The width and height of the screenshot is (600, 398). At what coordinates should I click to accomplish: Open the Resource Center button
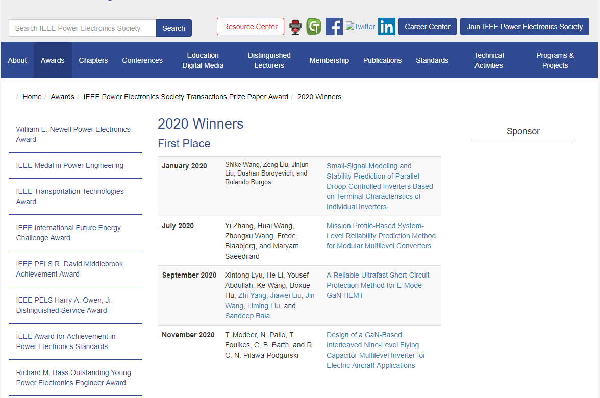[x=250, y=27]
